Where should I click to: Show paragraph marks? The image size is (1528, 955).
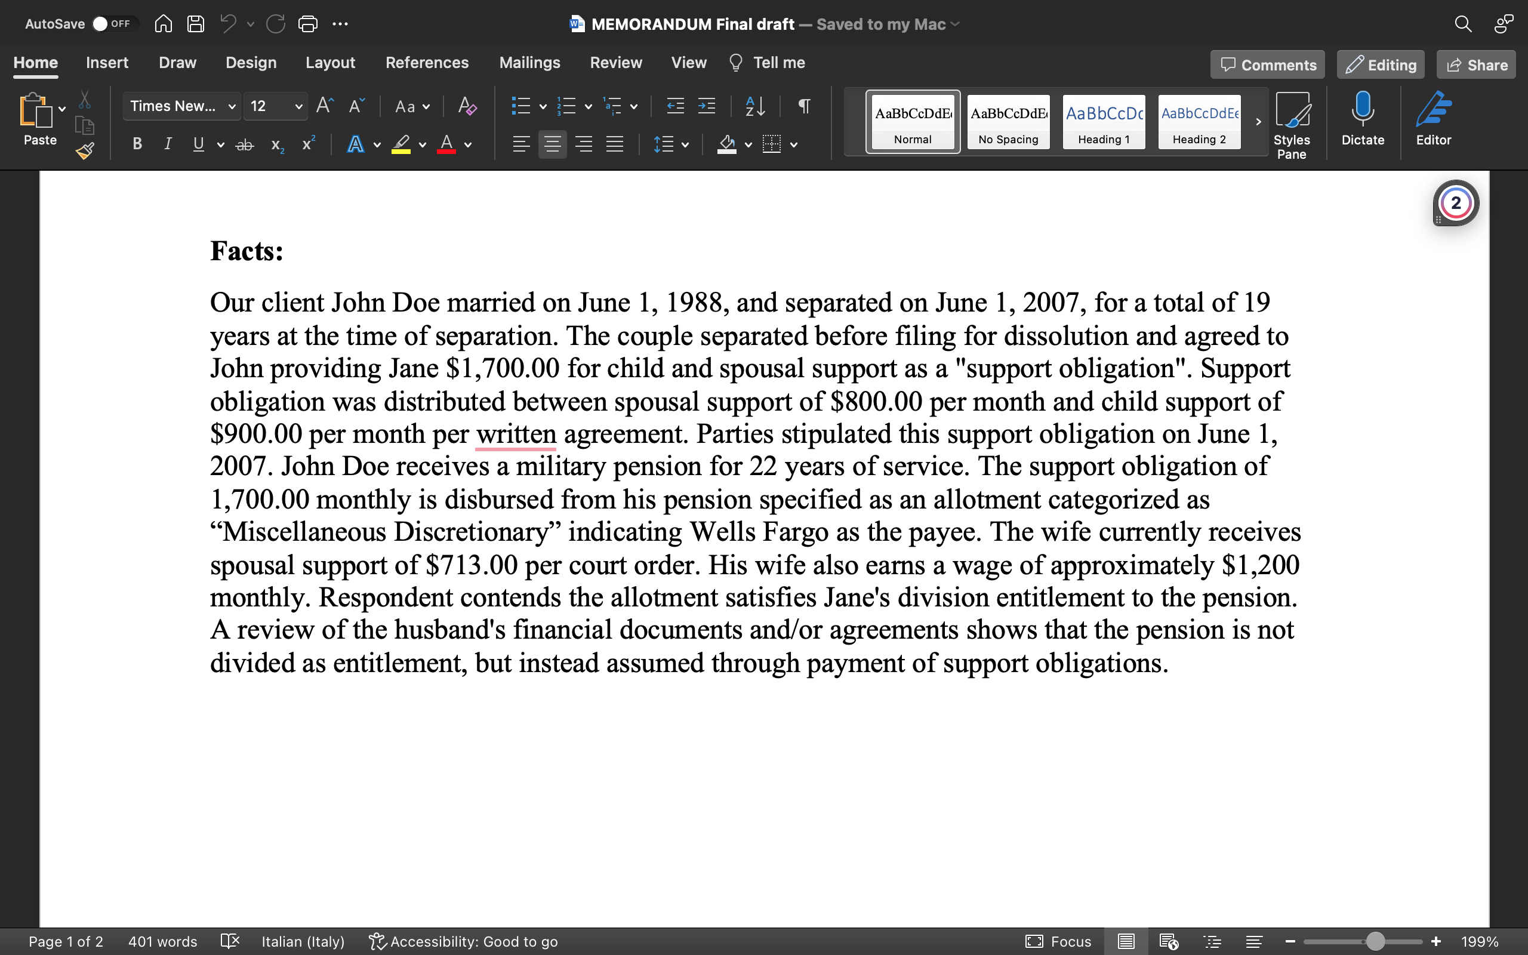click(x=803, y=106)
